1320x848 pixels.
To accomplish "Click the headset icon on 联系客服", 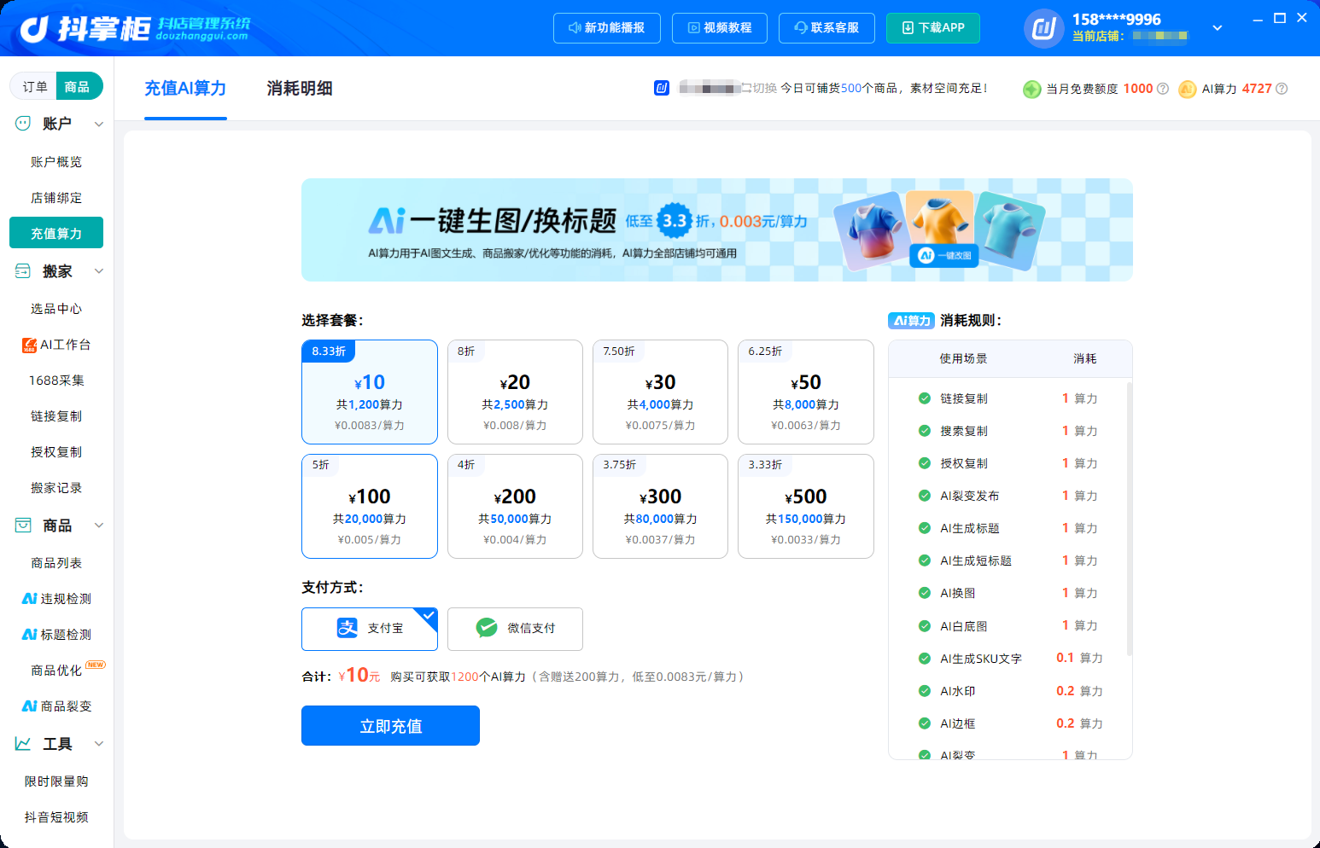I will tap(801, 28).
